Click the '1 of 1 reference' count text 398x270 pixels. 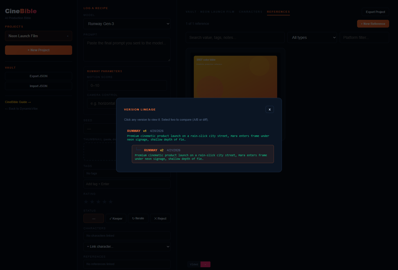click(x=197, y=24)
